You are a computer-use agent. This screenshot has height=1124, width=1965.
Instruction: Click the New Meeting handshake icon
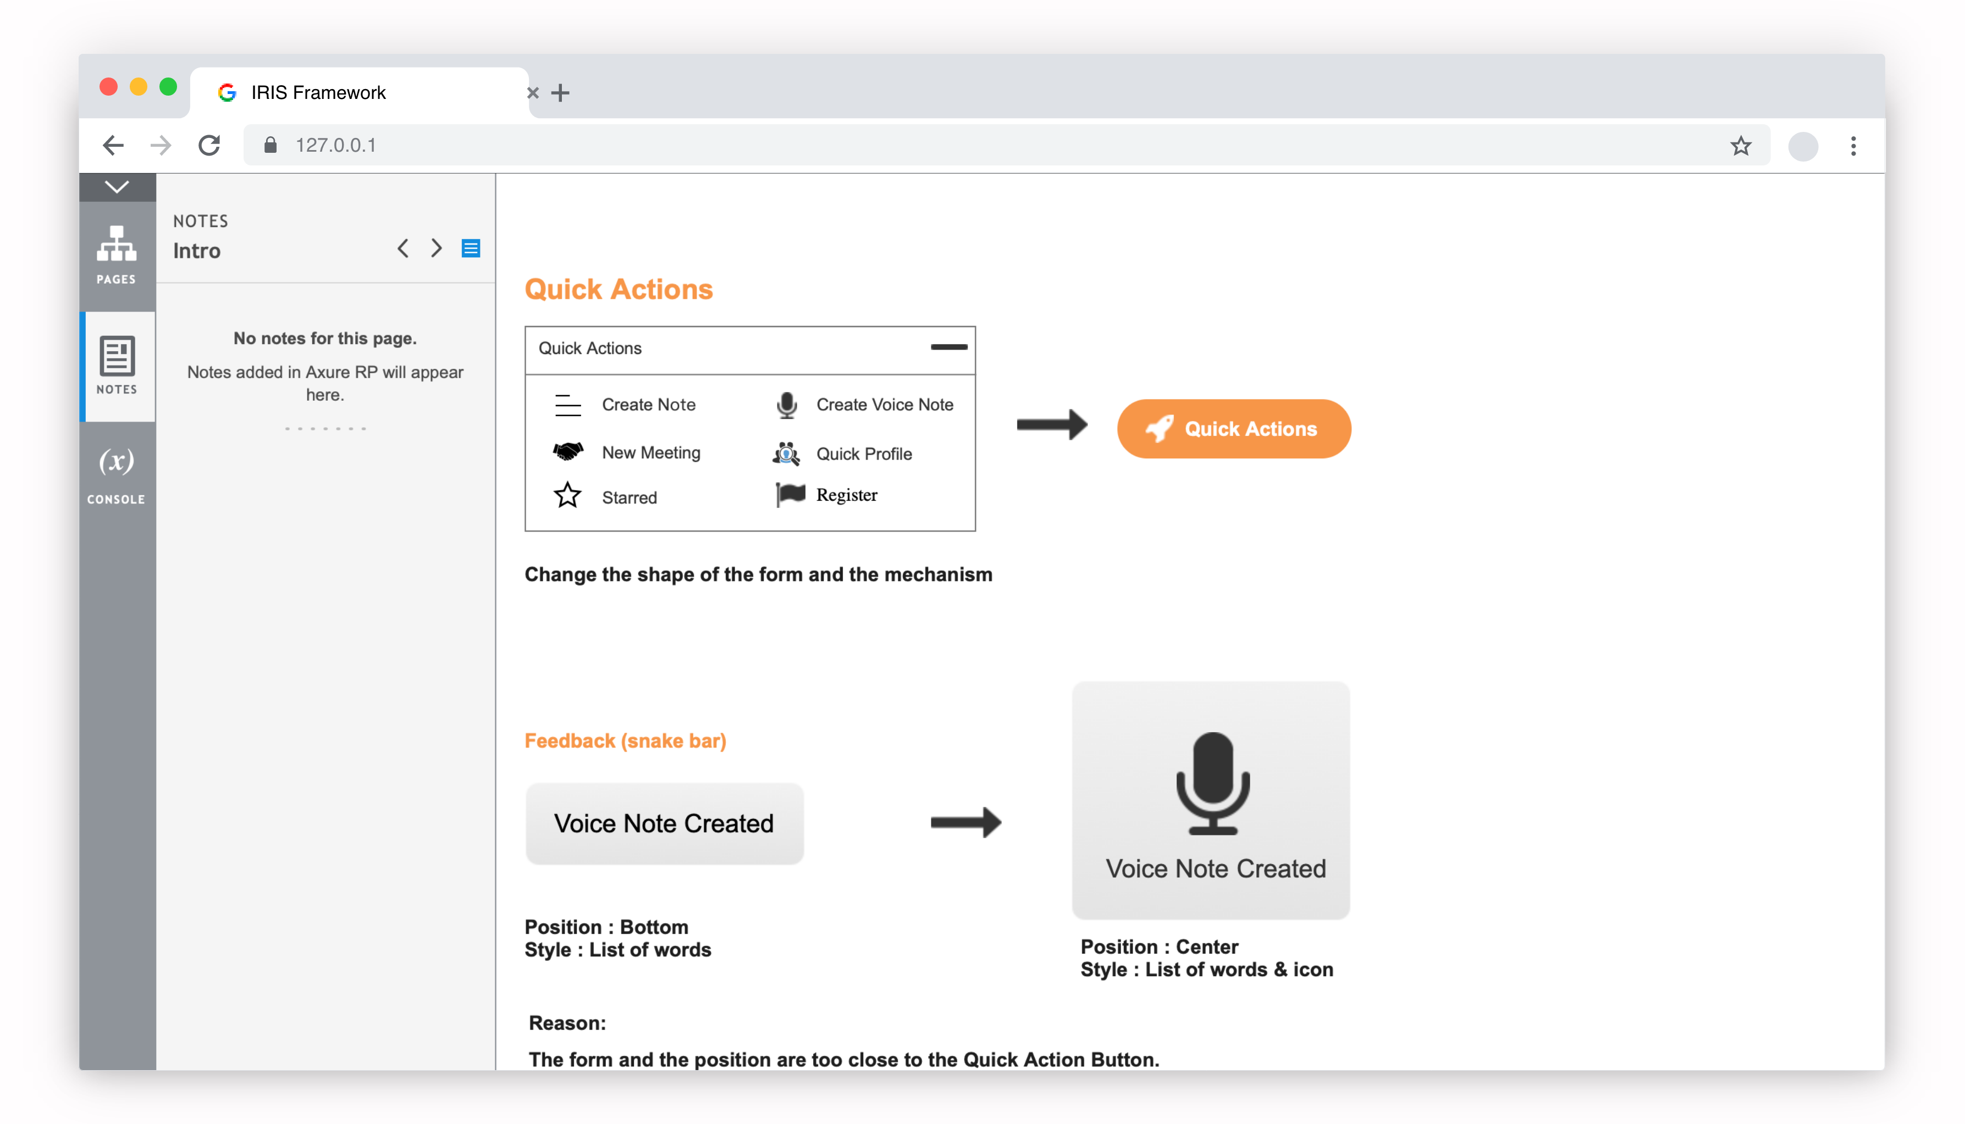pos(567,451)
